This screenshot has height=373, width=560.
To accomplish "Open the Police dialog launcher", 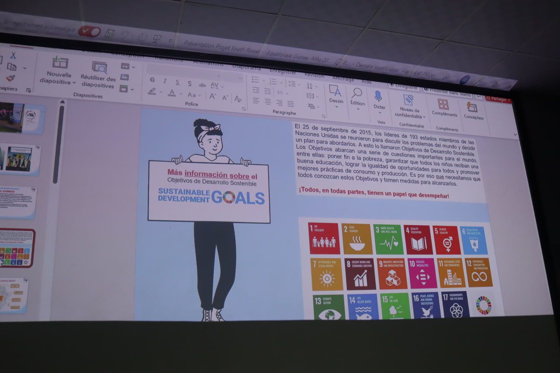I will (244, 108).
